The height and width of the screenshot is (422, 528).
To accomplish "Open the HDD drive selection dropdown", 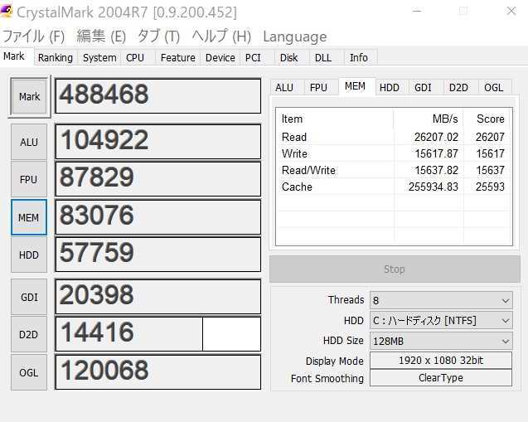I will (441, 320).
